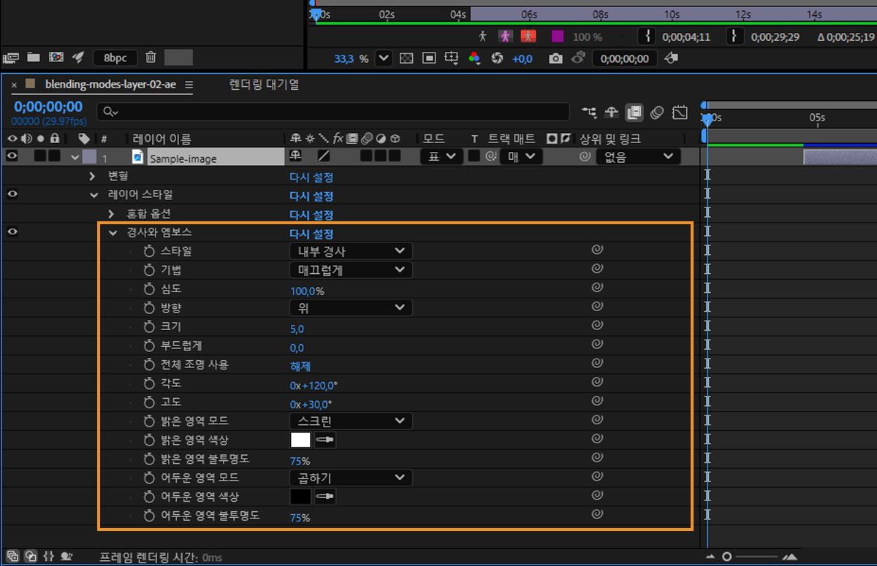The image size is (877, 566).
Task: Collapse the 경사와 엠보스 group
Action: pos(113,233)
